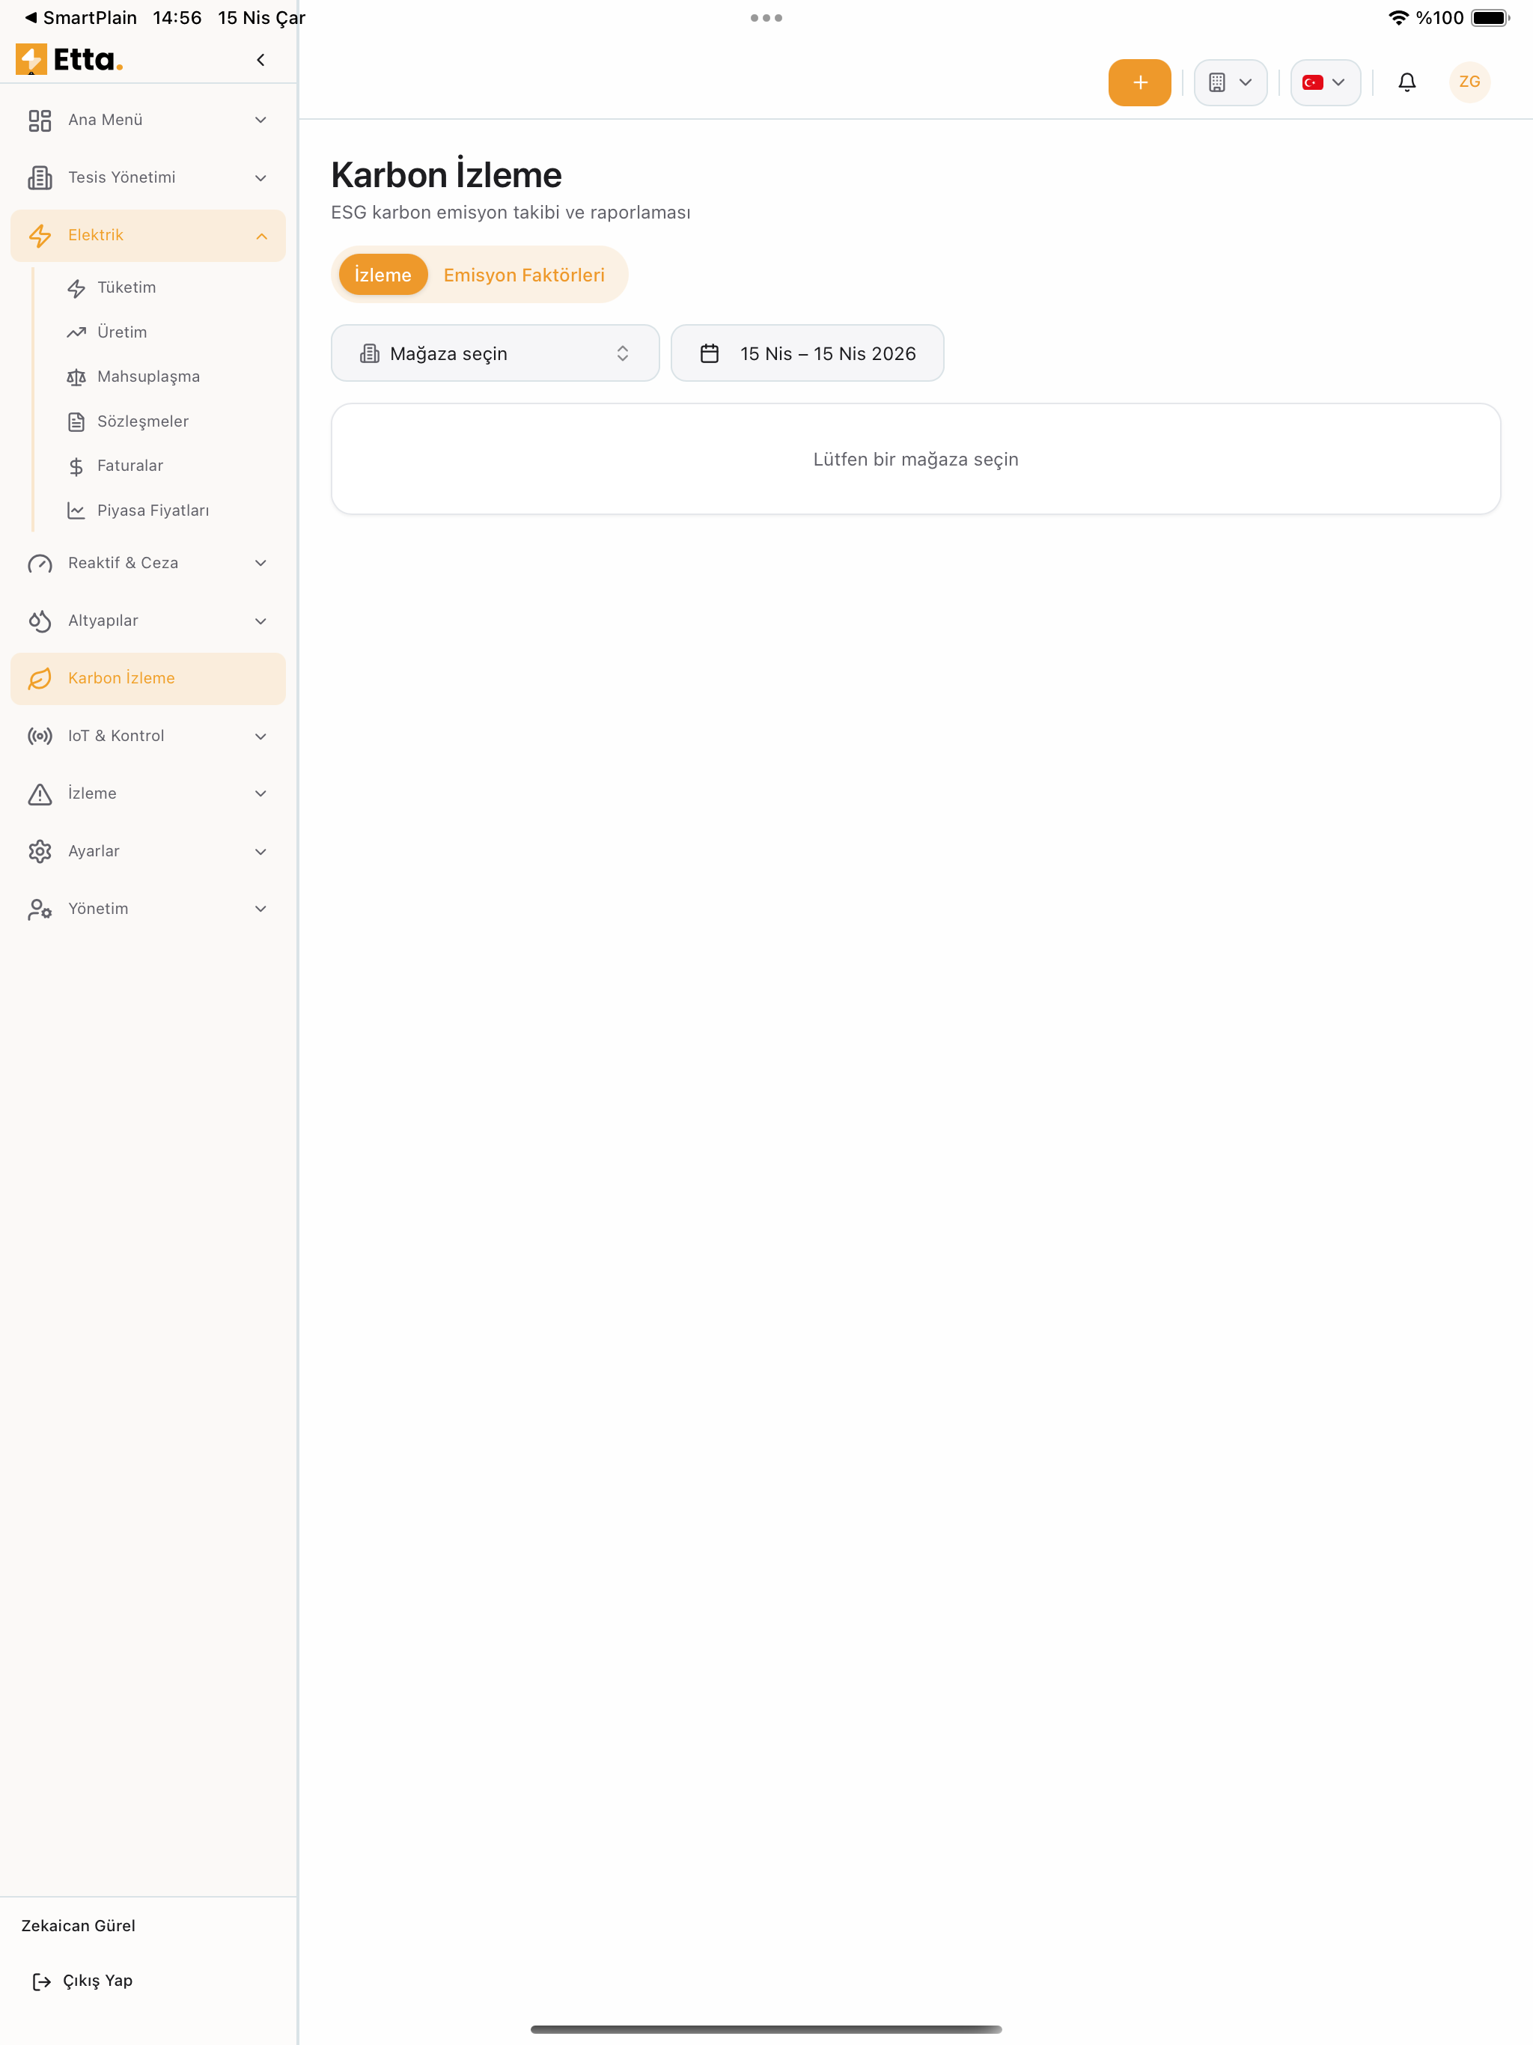The height and width of the screenshot is (2045, 1533).
Task: Collapse the Elektrik section chevron
Action: [x=260, y=236]
